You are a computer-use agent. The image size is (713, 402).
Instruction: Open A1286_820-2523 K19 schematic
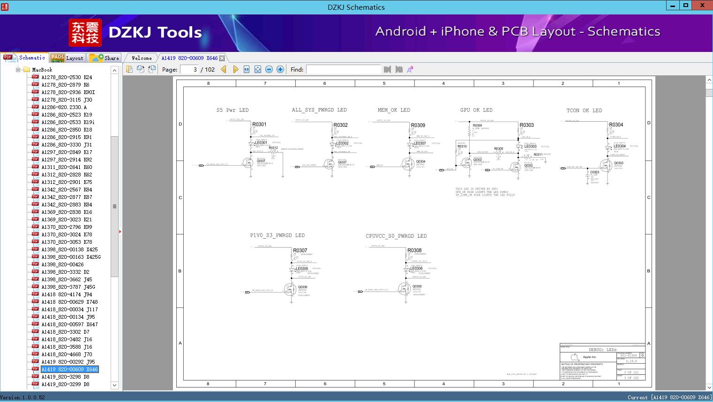pos(67,115)
